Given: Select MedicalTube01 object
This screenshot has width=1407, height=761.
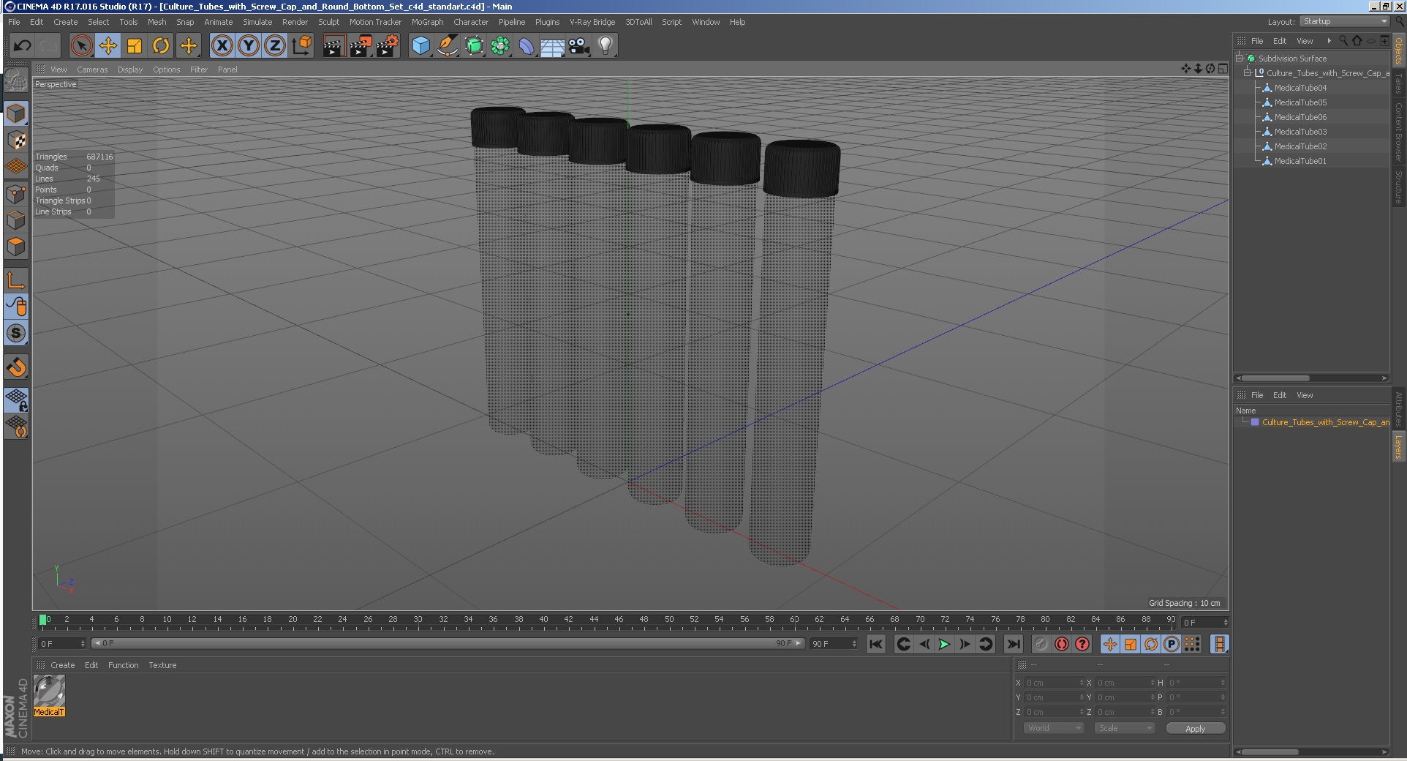Looking at the screenshot, I should click(1300, 161).
